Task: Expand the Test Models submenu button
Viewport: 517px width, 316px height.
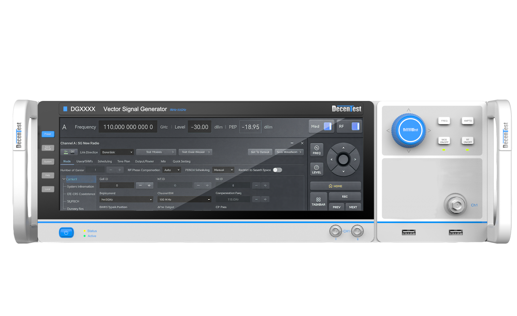Action: tap(156, 152)
